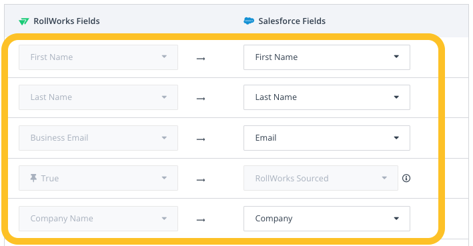Click the RollWorks Last Name dropdown
Screen dimensions: 473x246
98,97
